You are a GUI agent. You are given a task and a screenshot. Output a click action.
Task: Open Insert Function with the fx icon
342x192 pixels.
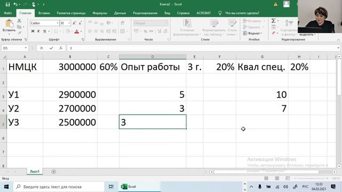pyautogui.click(x=61, y=48)
